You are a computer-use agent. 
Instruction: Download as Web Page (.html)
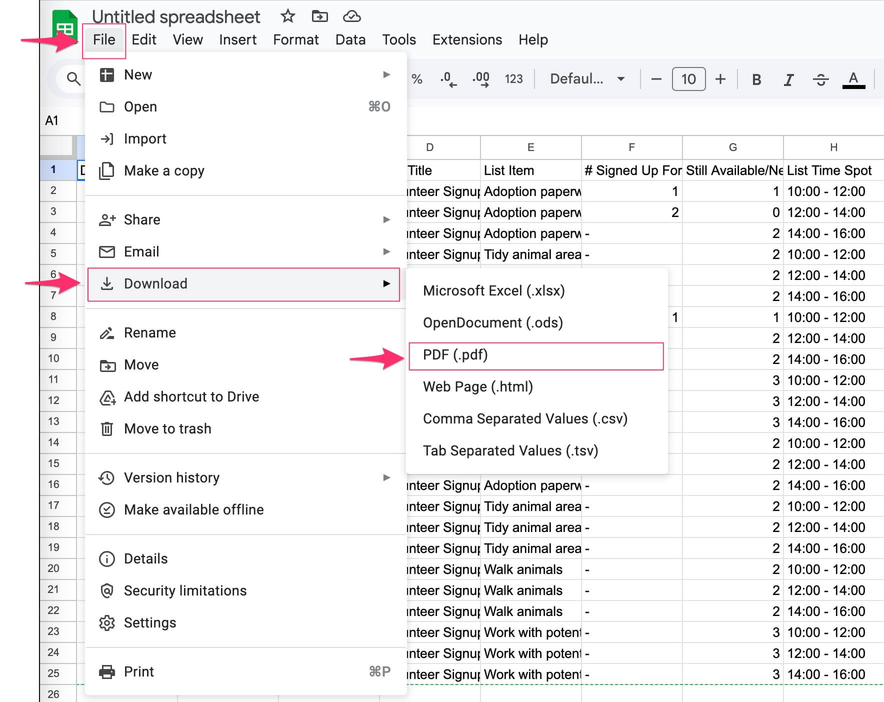coord(536,386)
